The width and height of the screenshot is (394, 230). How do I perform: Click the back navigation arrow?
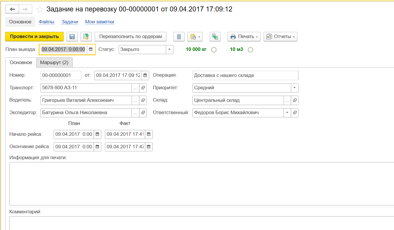(12, 9)
